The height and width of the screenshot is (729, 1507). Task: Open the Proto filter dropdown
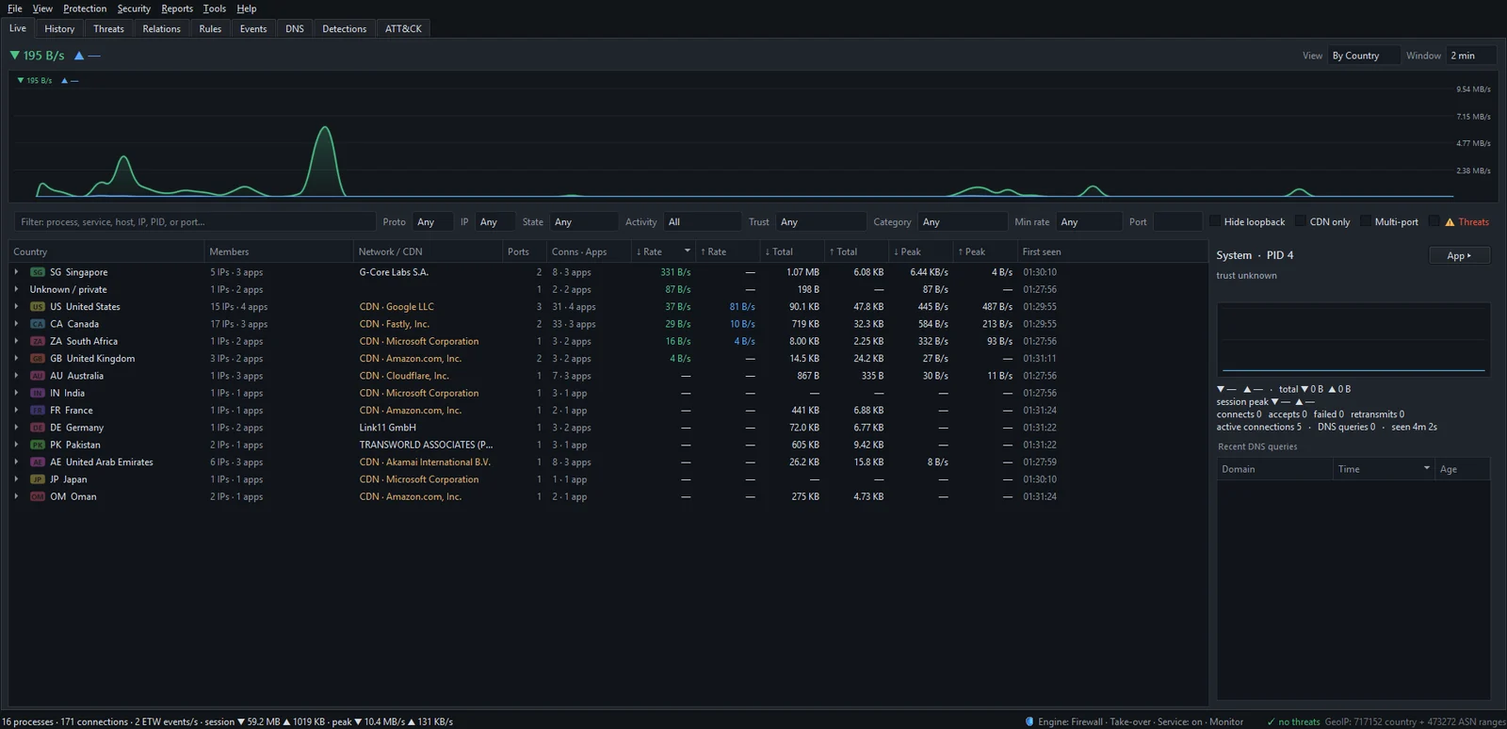point(432,222)
